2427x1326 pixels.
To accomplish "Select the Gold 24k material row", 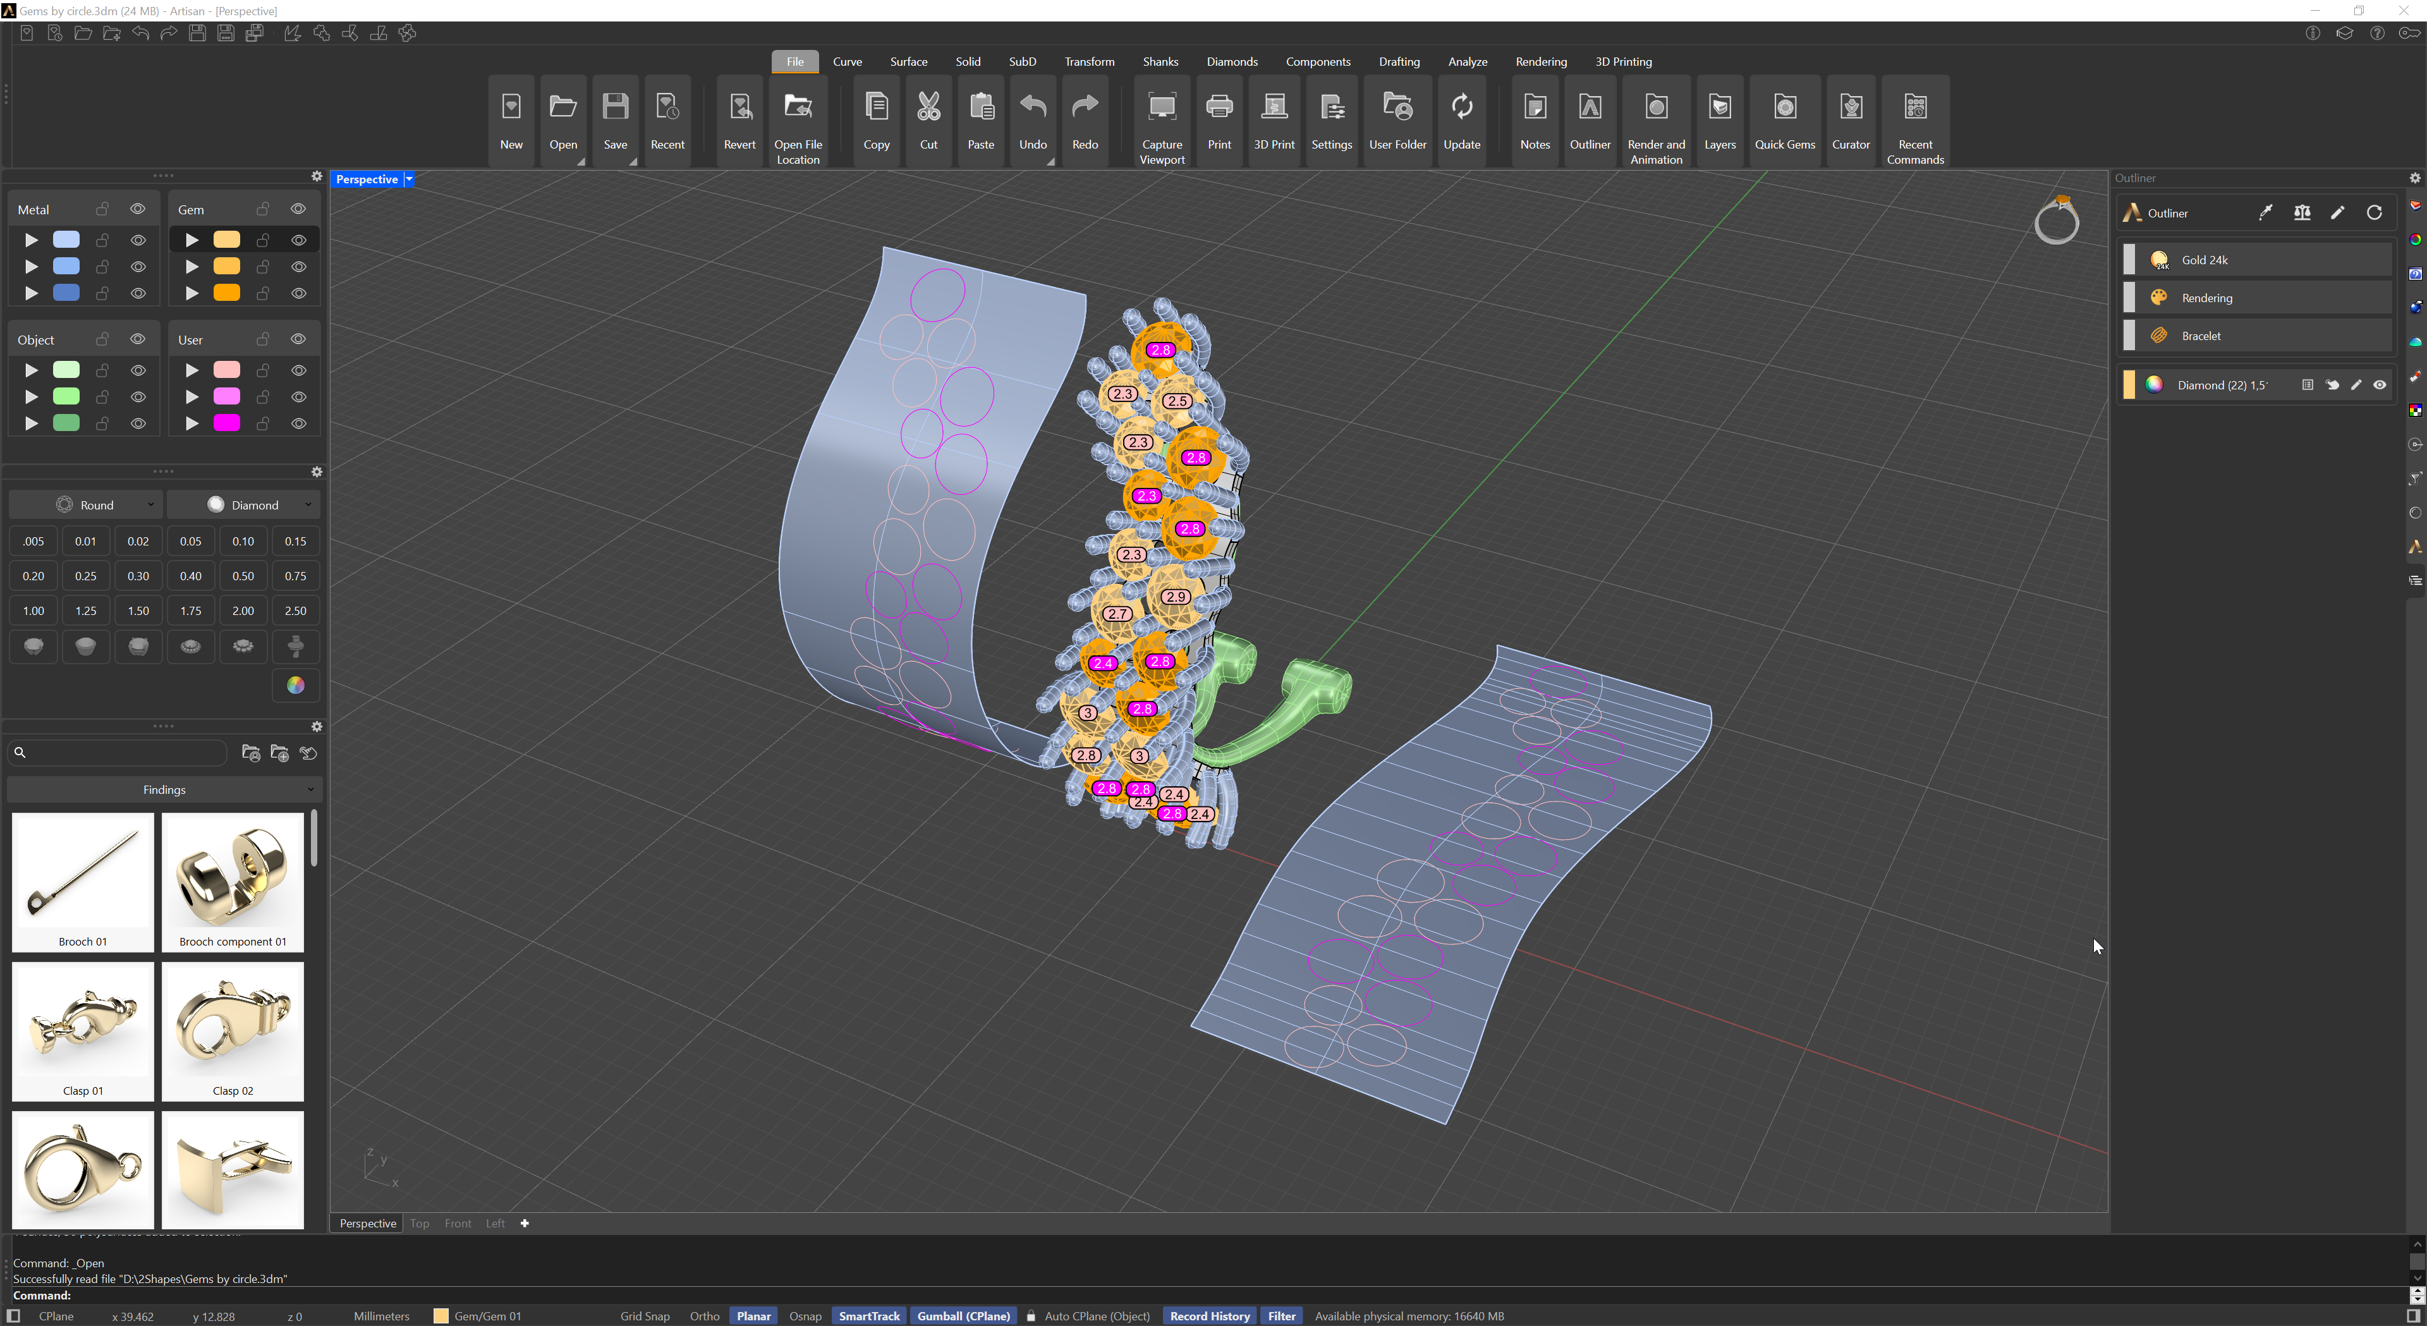I will [x=2258, y=260].
